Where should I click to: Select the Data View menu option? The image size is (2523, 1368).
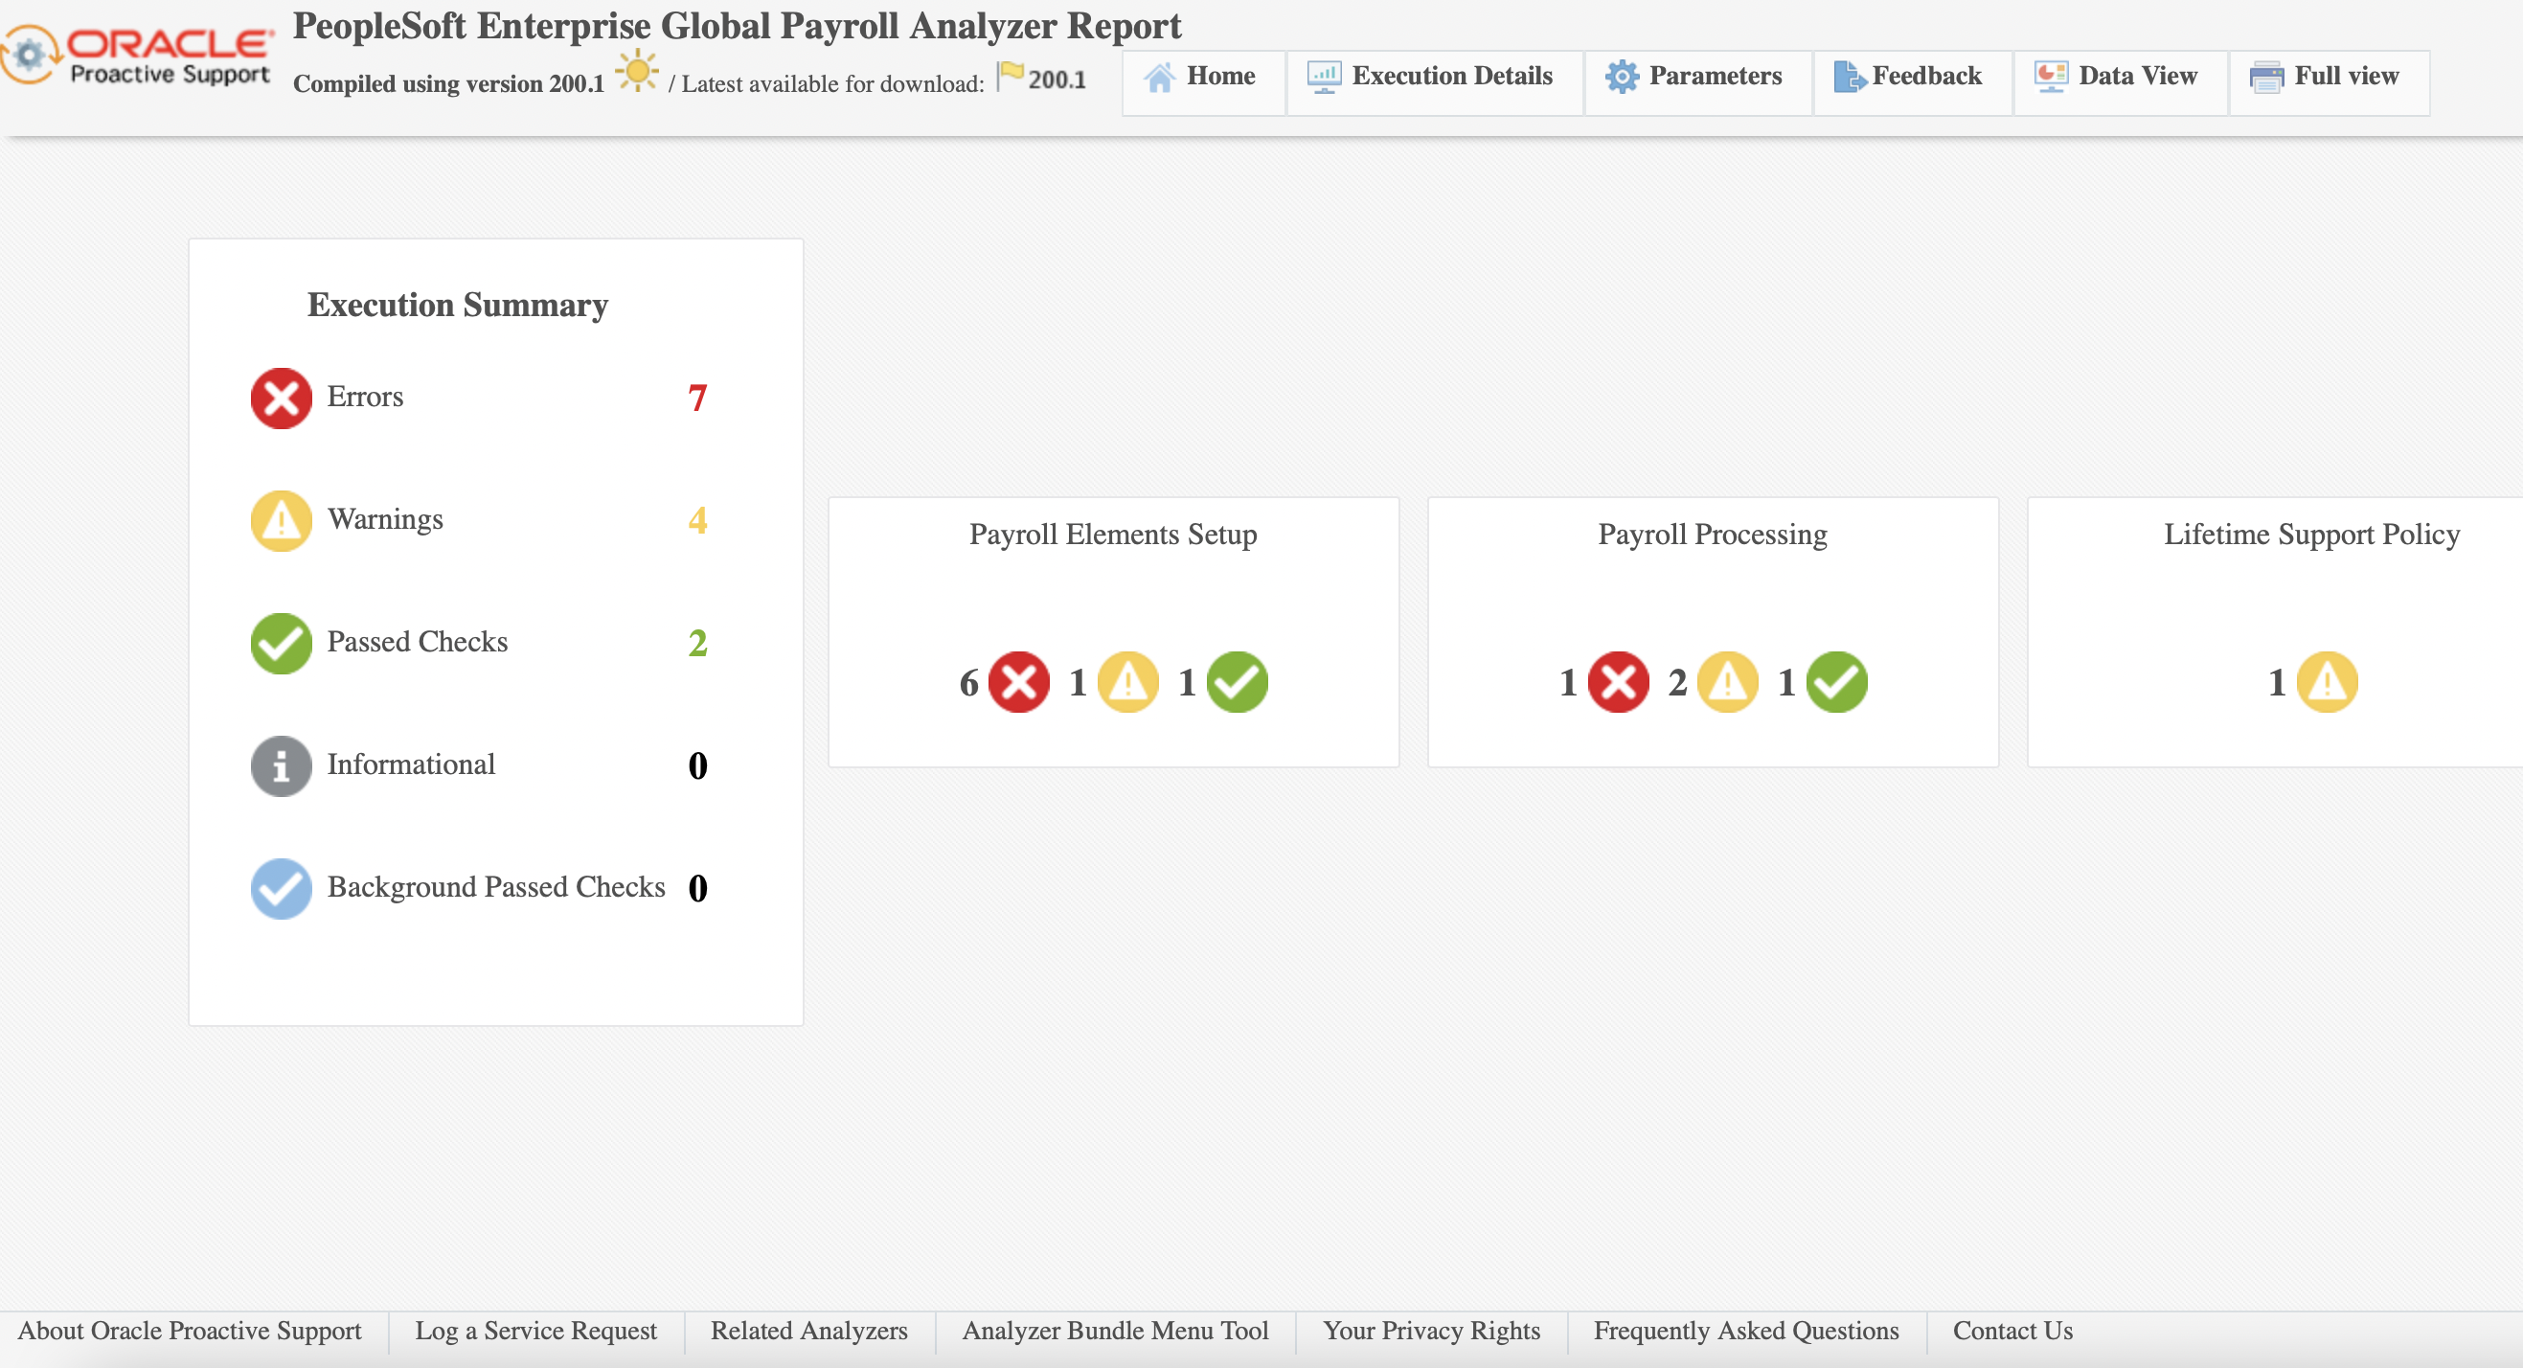coord(2119,76)
